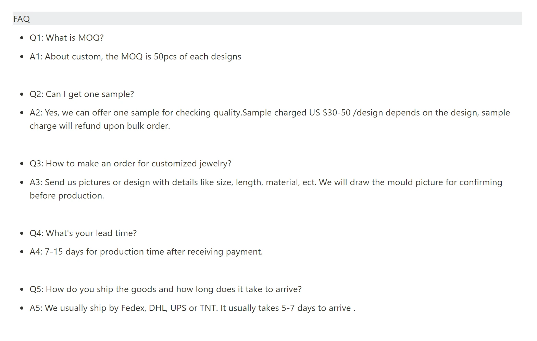Click the FAQ heading bar
This screenshot has height=341, width=537.
[x=267, y=18]
